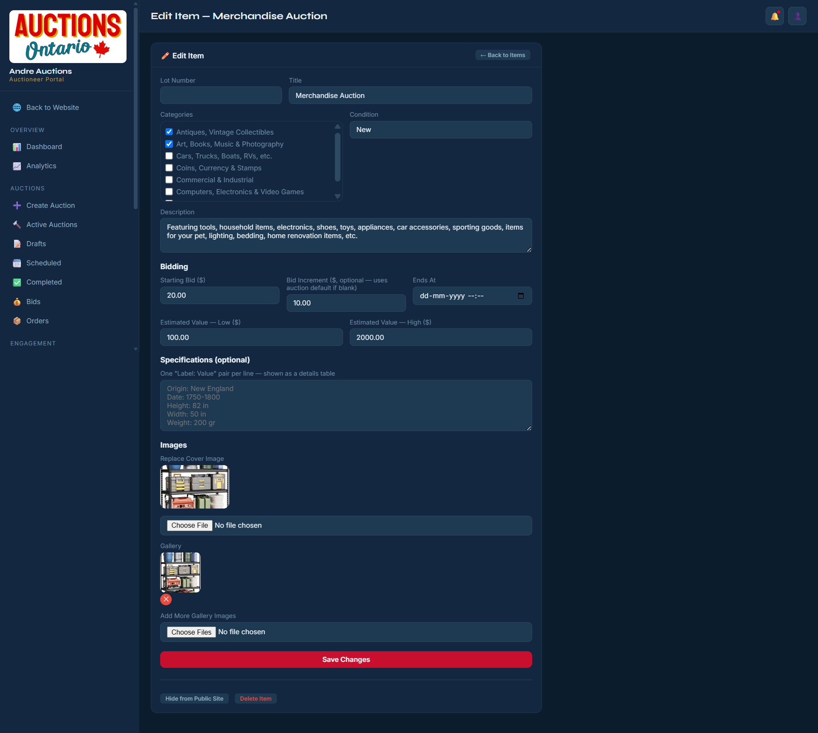Click the Scheduled calendar icon
818x733 pixels.
(x=17, y=263)
